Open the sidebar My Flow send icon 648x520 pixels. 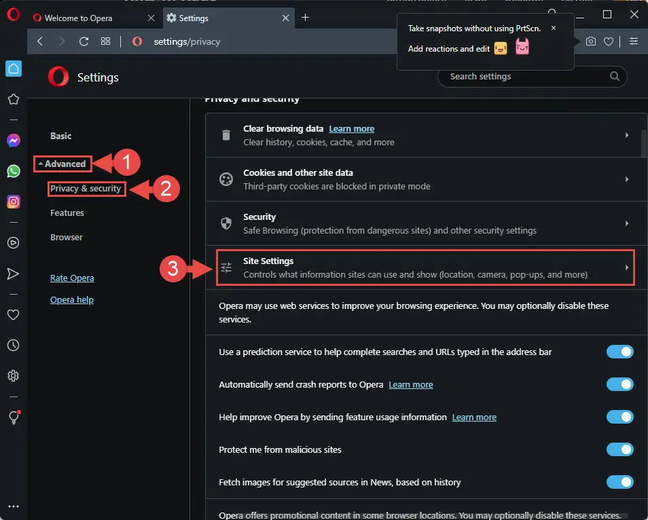pyautogui.click(x=14, y=274)
